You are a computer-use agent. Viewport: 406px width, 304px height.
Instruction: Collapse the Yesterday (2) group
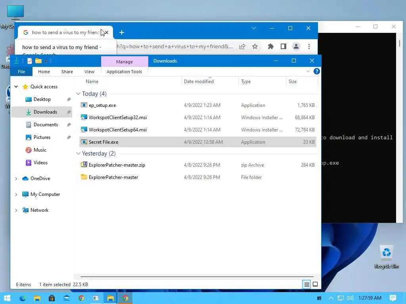pos(78,153)
